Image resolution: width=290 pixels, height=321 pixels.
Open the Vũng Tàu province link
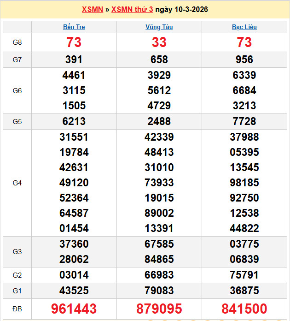pos(159,27)
